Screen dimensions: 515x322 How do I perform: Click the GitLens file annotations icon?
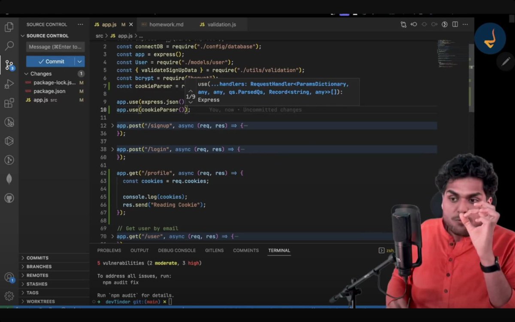[445, 24]
